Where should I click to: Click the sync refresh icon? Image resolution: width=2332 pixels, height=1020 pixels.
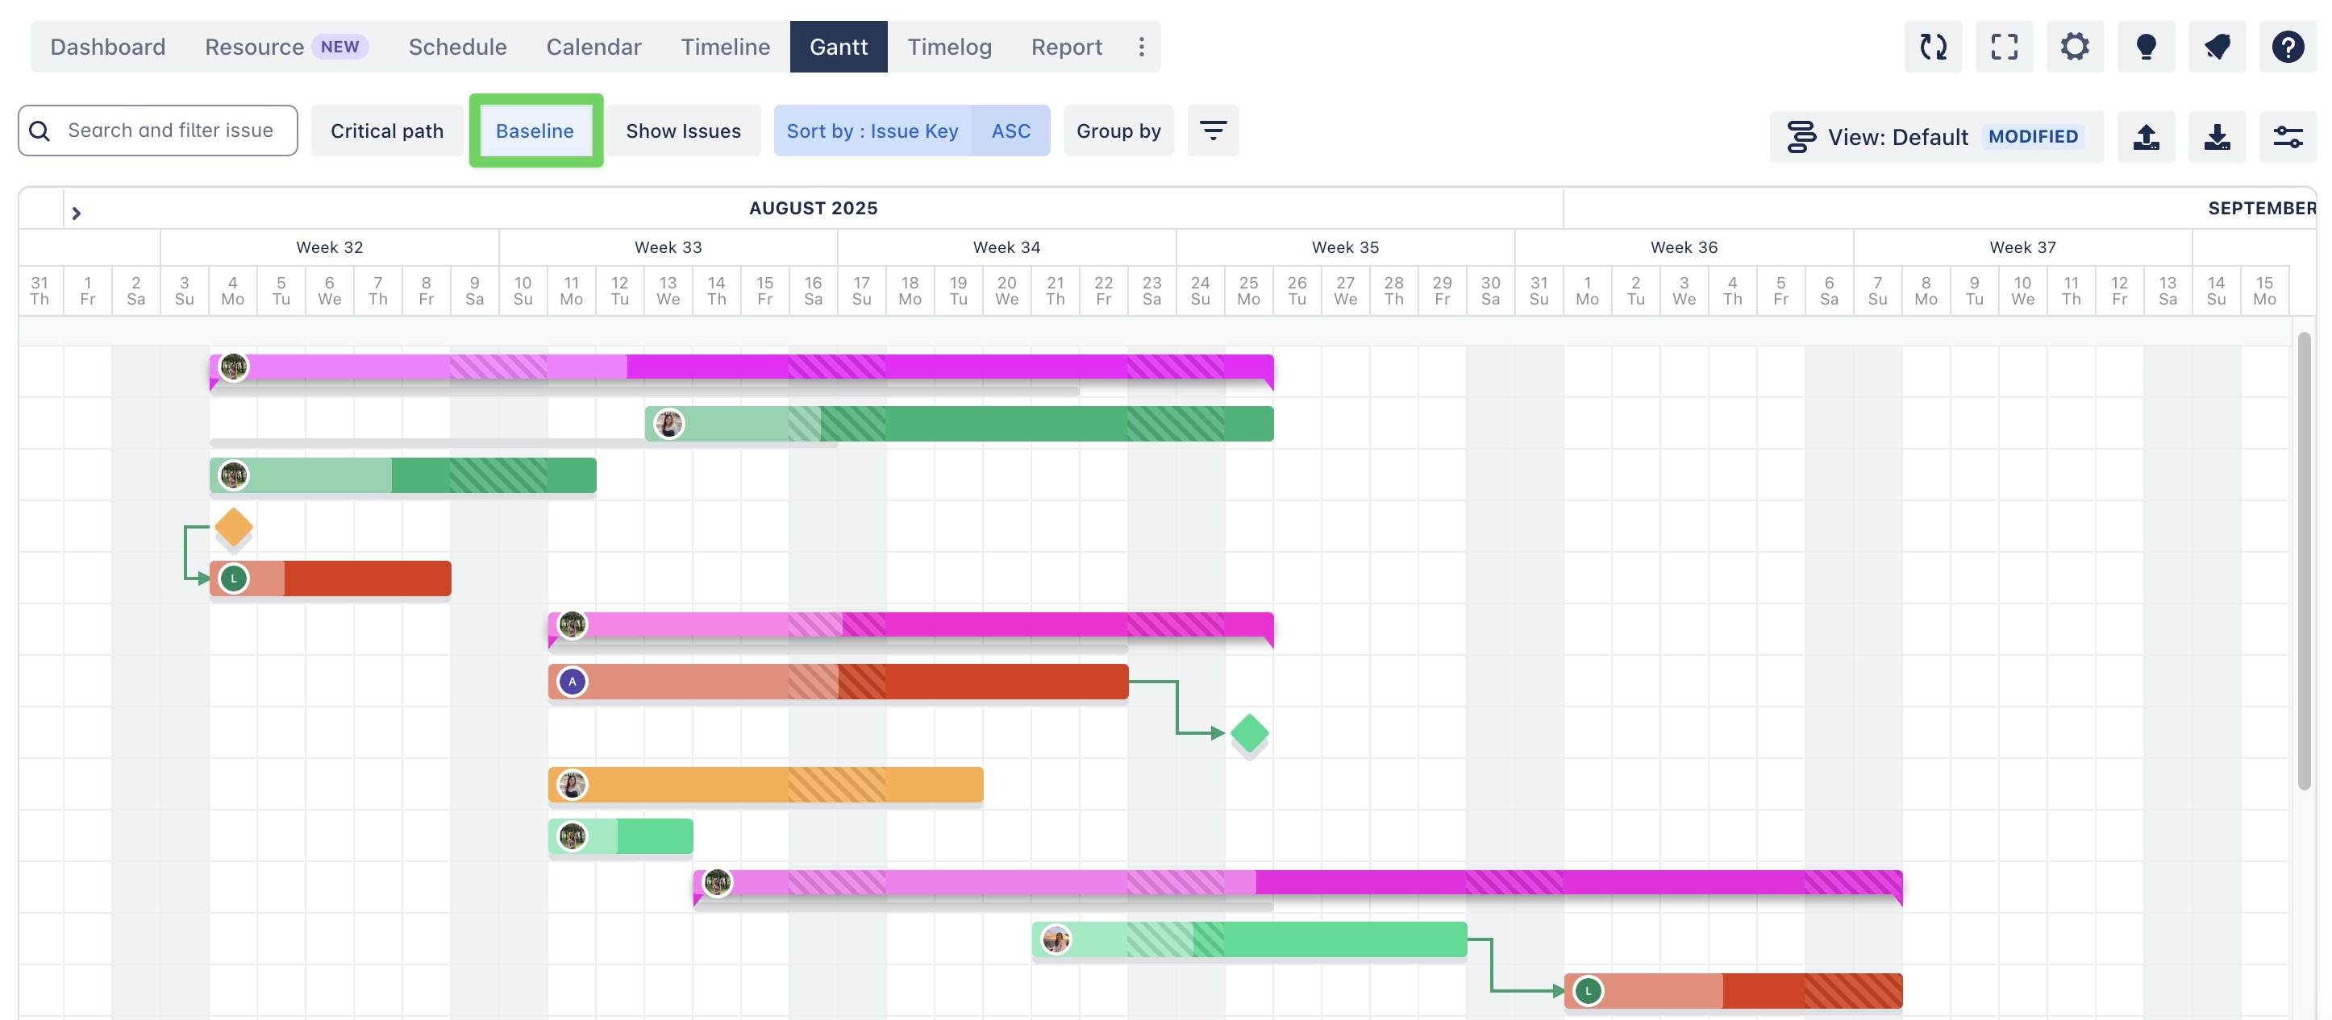click(1933, 47)
